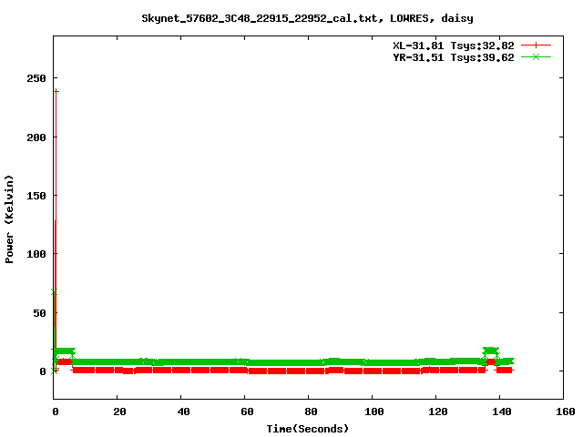Click the plot title with the Skynet filename

pyautogui.click(x=307, y=17)
